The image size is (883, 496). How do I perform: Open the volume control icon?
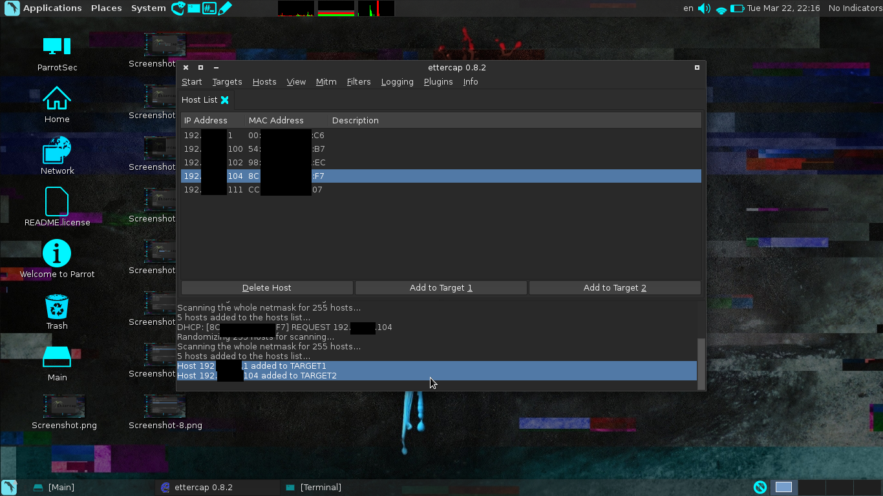point(705,8)
